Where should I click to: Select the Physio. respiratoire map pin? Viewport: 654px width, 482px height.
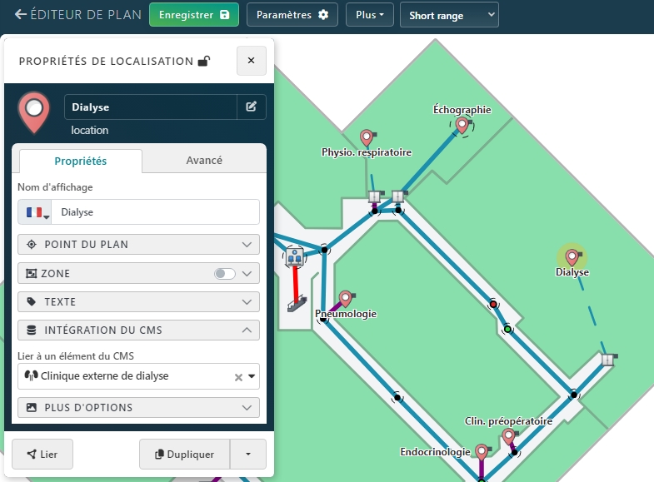click(x=366, y=137)
